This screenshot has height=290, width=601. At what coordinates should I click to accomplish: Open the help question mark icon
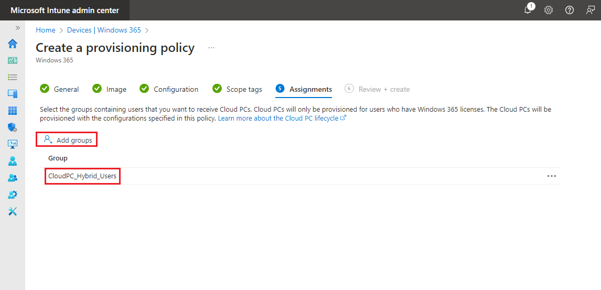click(570, 10)
